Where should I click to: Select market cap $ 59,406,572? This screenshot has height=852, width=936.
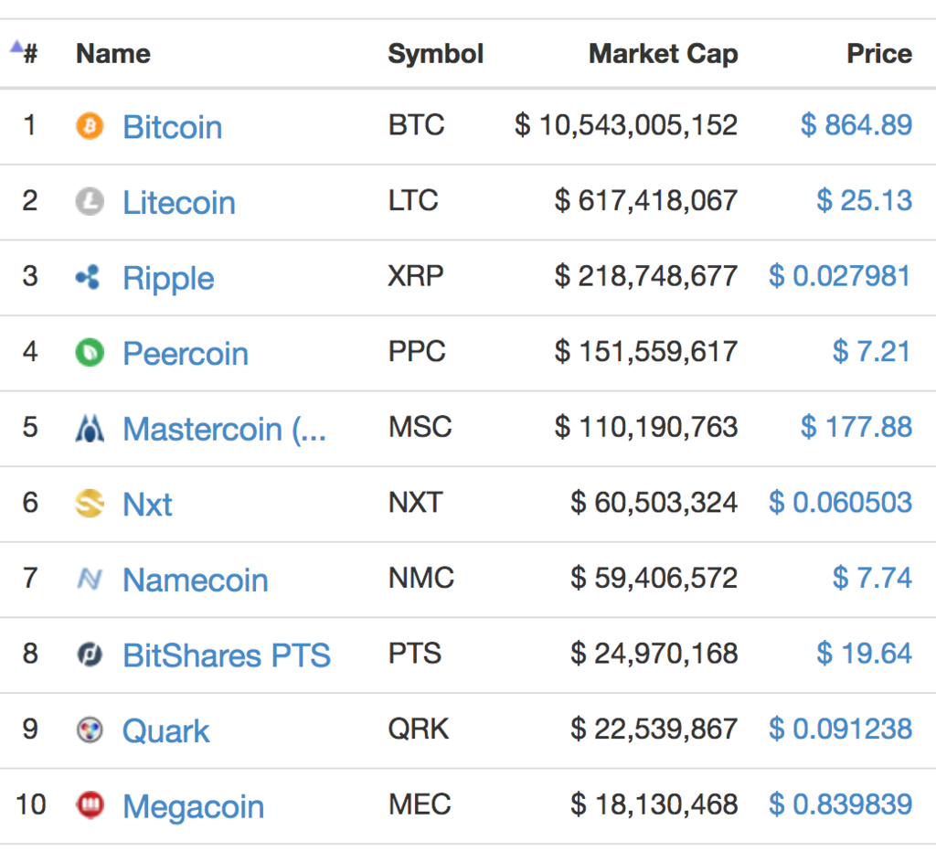point(654,579)
